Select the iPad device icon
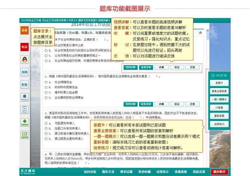 (x=24, y=109)
